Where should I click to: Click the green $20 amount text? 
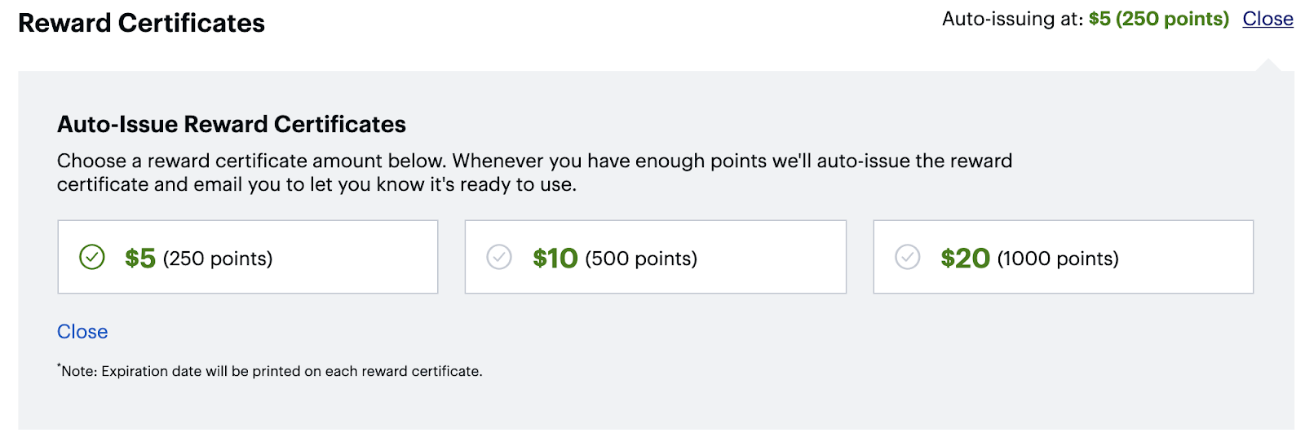tap(965, 259)
